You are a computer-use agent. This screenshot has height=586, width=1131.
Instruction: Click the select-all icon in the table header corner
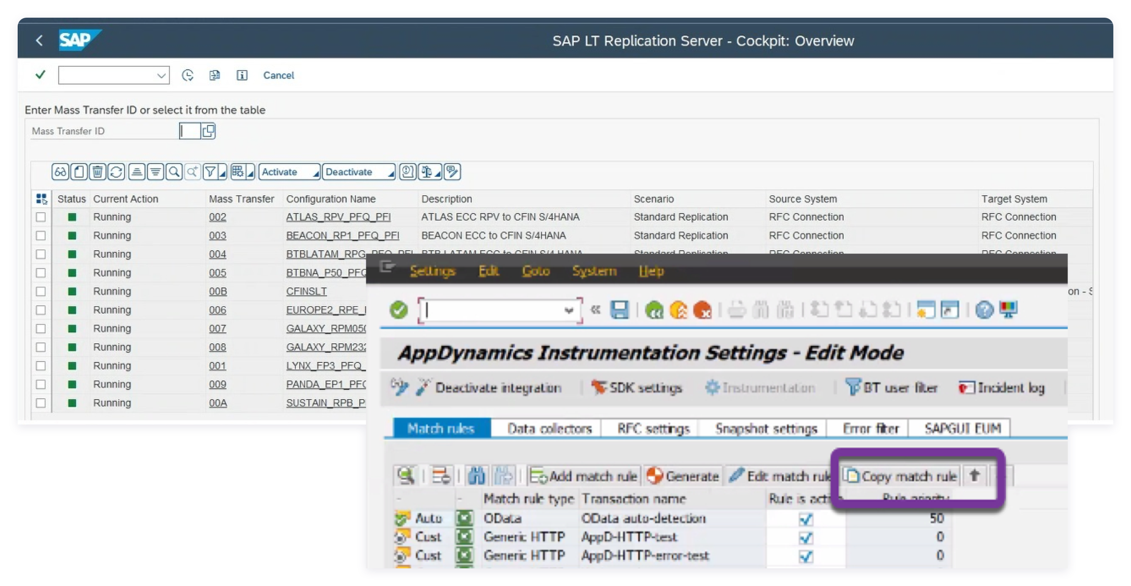tap(42, 199)
